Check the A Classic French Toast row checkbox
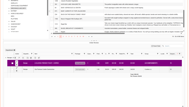This screenshot has width=189, height=107. tap(12, 63)
